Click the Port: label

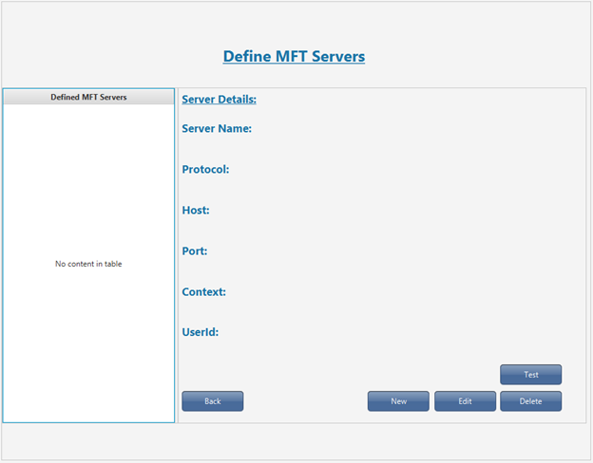point(195,250)
